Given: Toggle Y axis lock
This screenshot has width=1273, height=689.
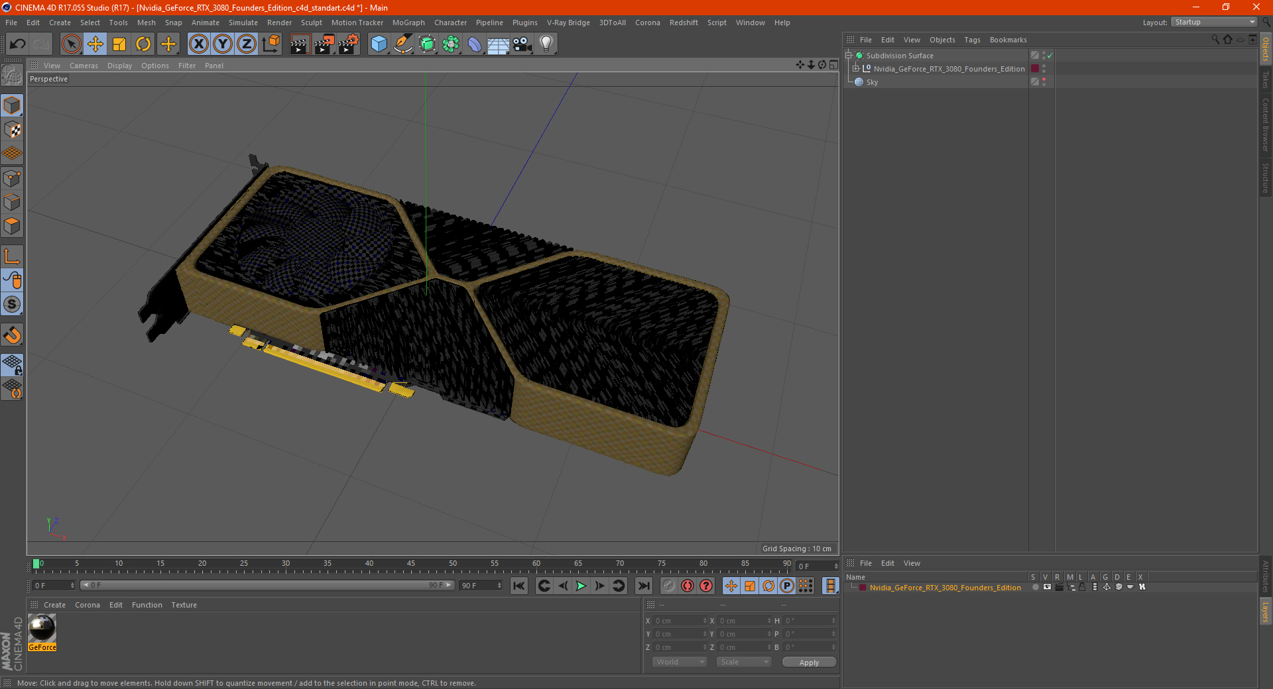Looking at the screenshot, I should 223,44.
